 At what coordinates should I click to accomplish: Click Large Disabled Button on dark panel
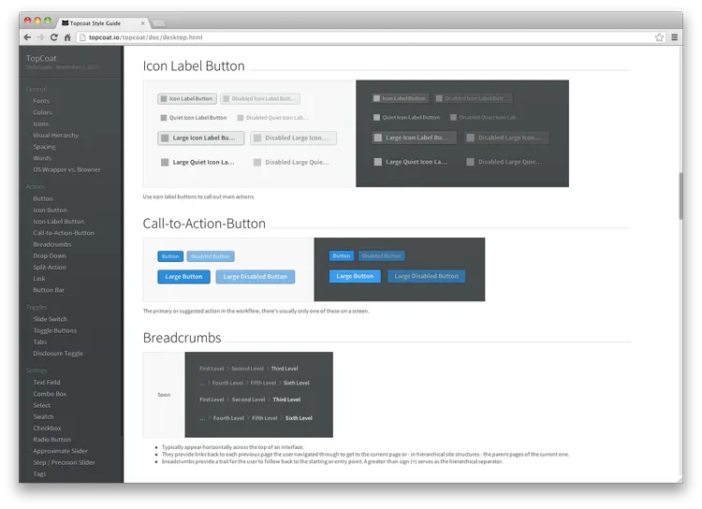[426, 276]
